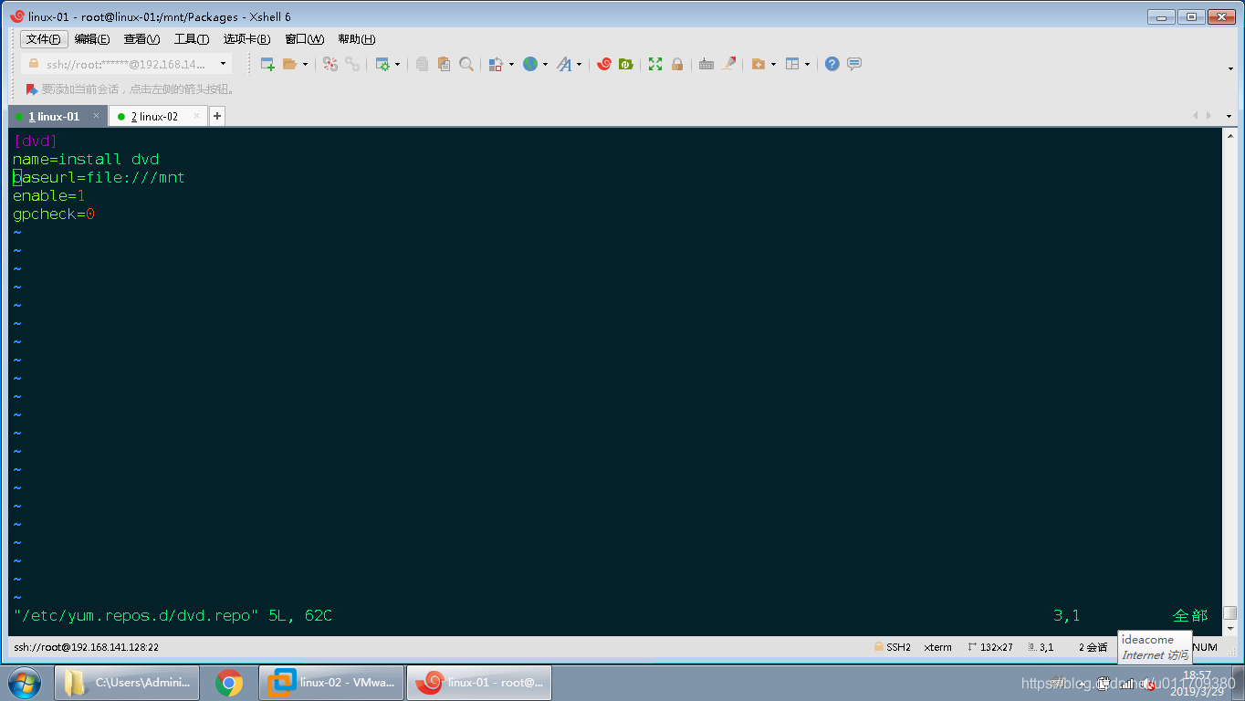Image resolution: width=1245 pixels, height=701 pixels.
Task: Click the keyboard key-mapping icon
Action: pyautogui.click(x=706, y=64)
